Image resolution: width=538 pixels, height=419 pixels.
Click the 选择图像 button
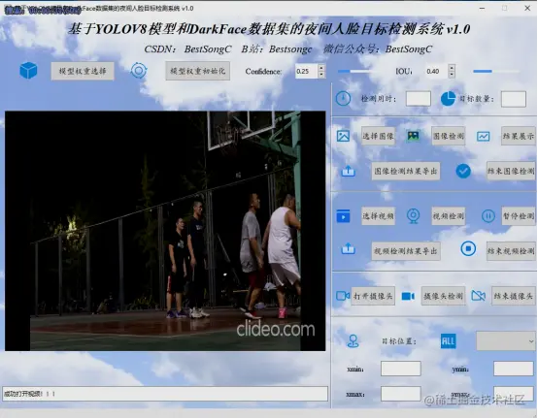pos(378,136)
